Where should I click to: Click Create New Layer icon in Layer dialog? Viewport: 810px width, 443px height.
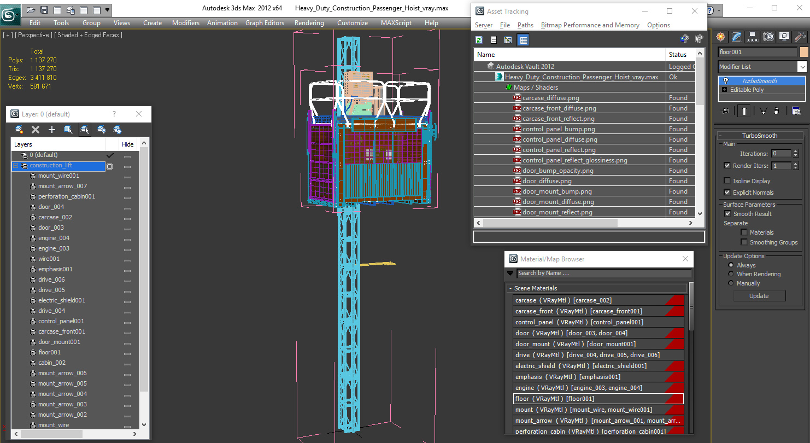point(19,130)
